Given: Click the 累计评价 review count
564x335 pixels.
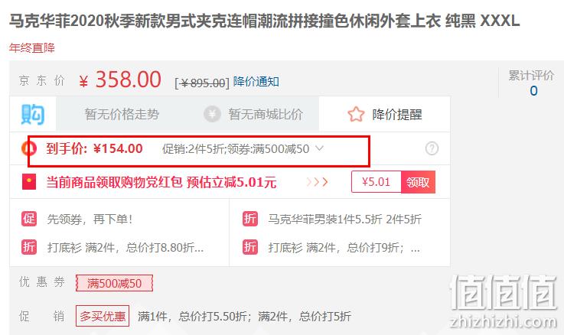Looking at the screenshot, I should [533, 90].
